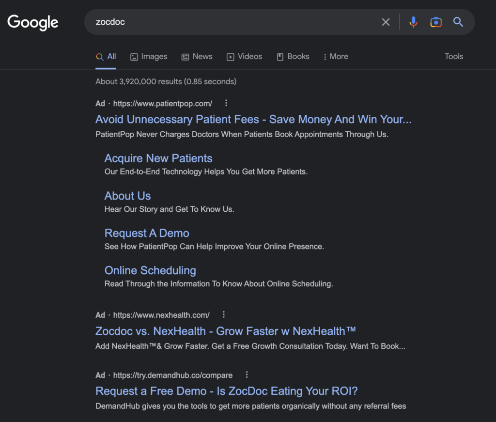Clear the search query with the X icon
This screenshot has width=496, height=422.
[x=386, y=22]
